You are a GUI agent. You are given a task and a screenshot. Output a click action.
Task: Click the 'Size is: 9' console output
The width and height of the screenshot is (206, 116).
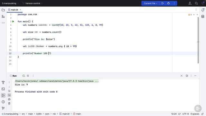[21, 85]
